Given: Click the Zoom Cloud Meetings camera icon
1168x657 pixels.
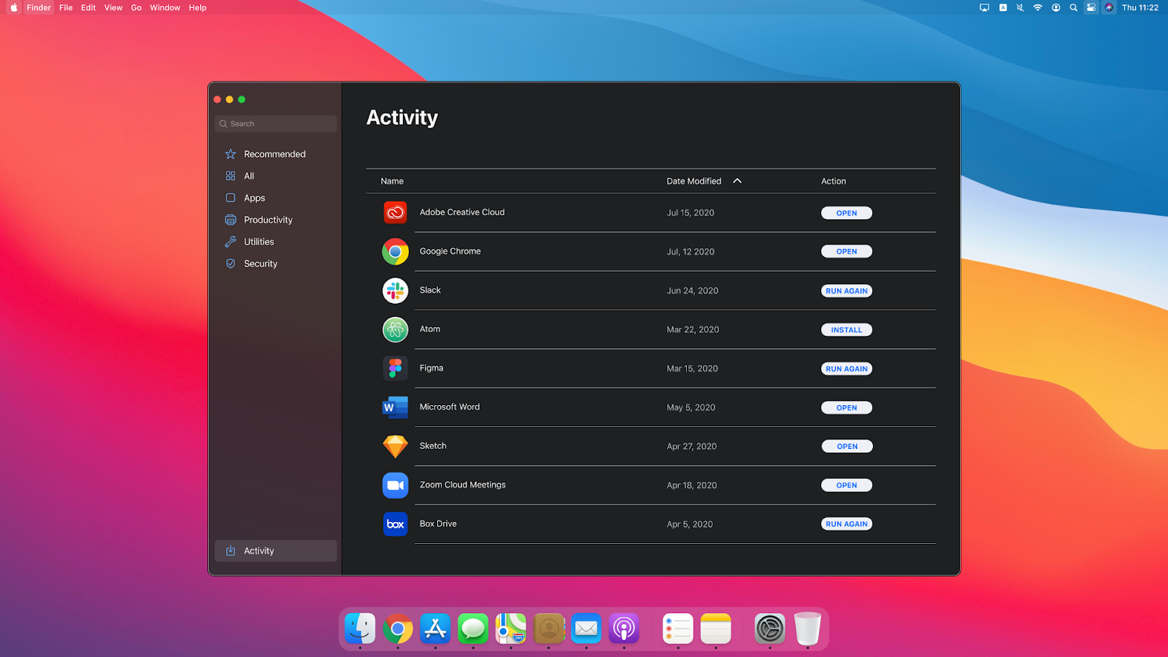Looking at the screenshot, I should pos(395,485).
